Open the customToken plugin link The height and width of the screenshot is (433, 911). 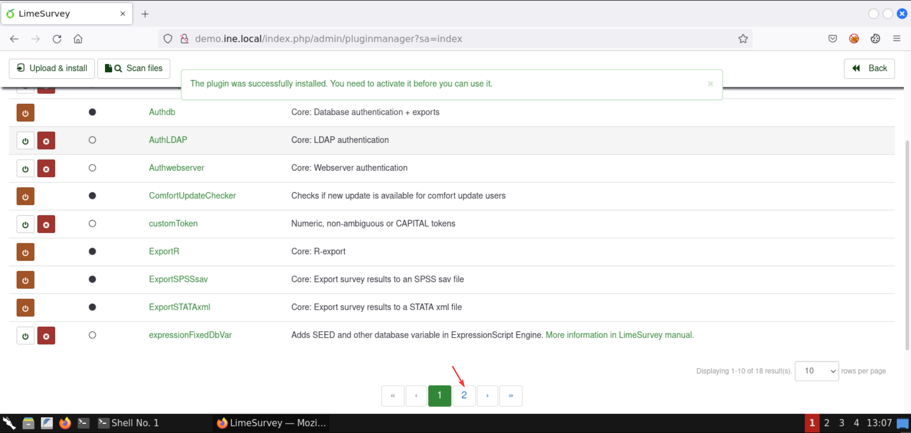point(173,223)
